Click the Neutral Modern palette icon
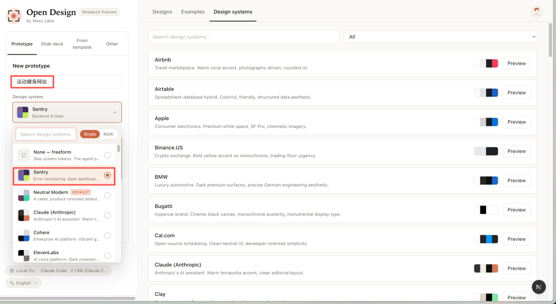This screenshot has height=304, width=556. click(24, 195)
